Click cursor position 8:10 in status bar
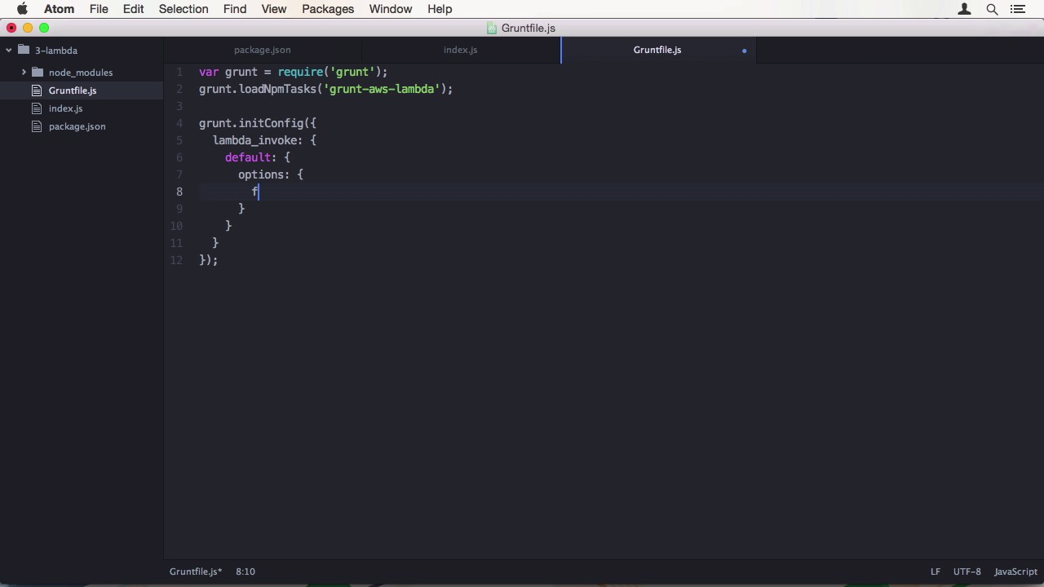Screen dimensions: 1044x587 tap(246, 572)
